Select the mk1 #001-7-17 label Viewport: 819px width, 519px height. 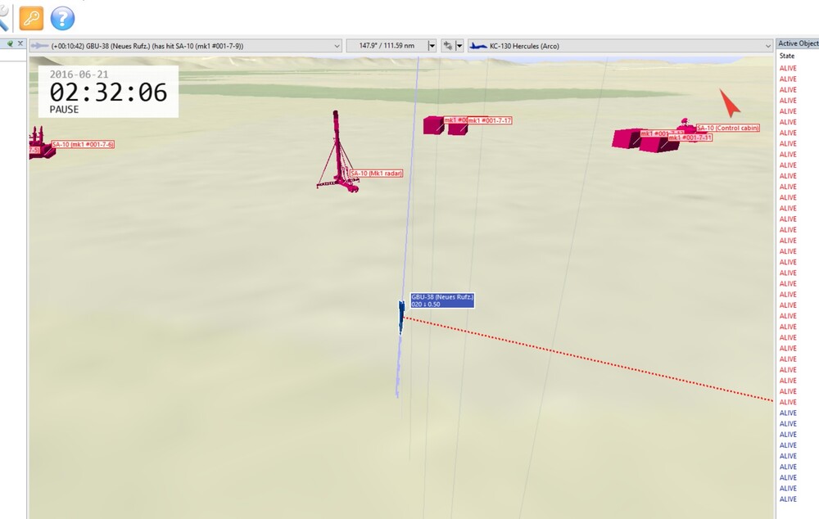pyautogui.click(x=490, y=120)
